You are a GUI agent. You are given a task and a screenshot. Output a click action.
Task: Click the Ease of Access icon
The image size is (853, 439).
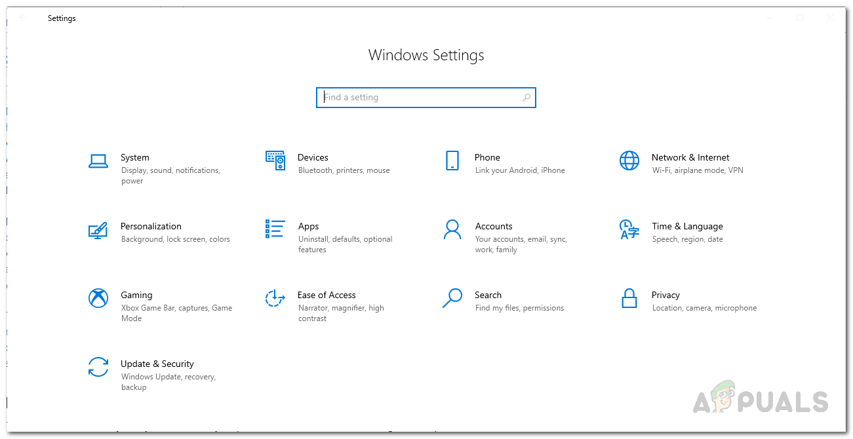[275, 298]
